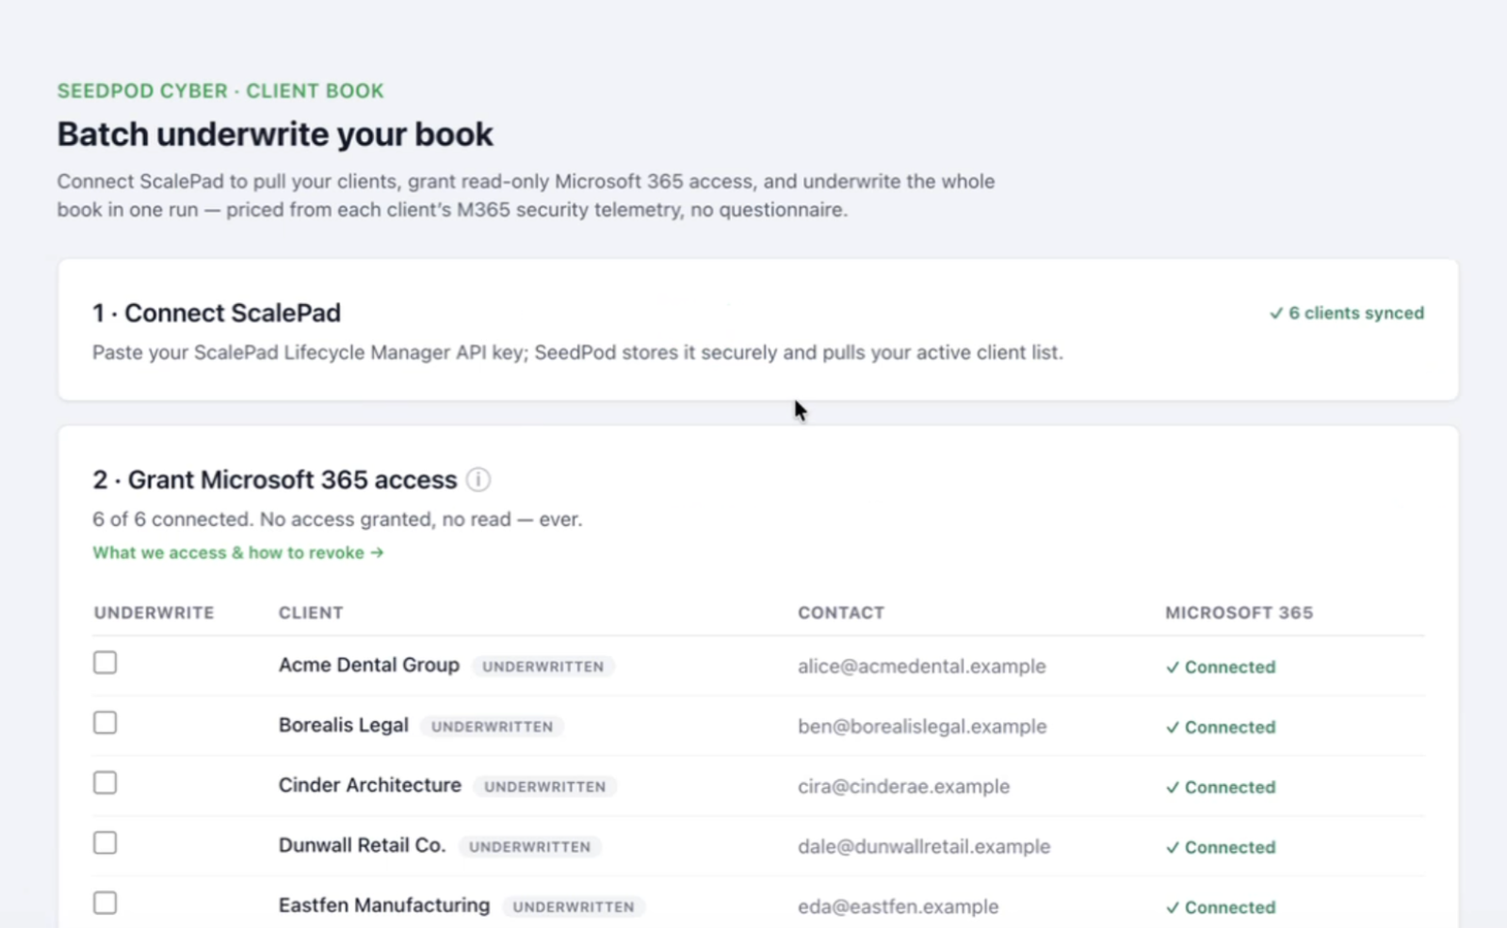Viewport: 1507px width, 928px height.
Task: Click the Connected status for Acme Dental Group
Action: (x=1221, y=667)
